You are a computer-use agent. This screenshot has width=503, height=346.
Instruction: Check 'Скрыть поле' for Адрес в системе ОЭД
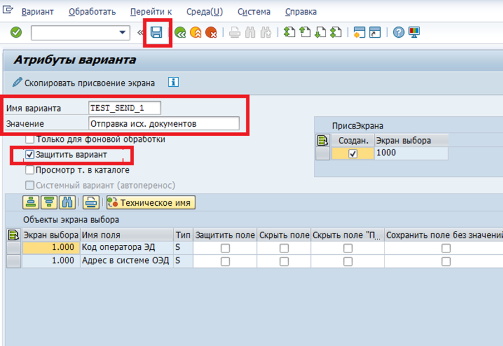coord(284,261)
